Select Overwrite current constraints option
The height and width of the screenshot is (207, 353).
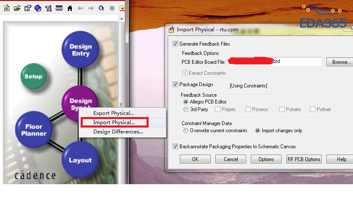[x=186, y=131]
